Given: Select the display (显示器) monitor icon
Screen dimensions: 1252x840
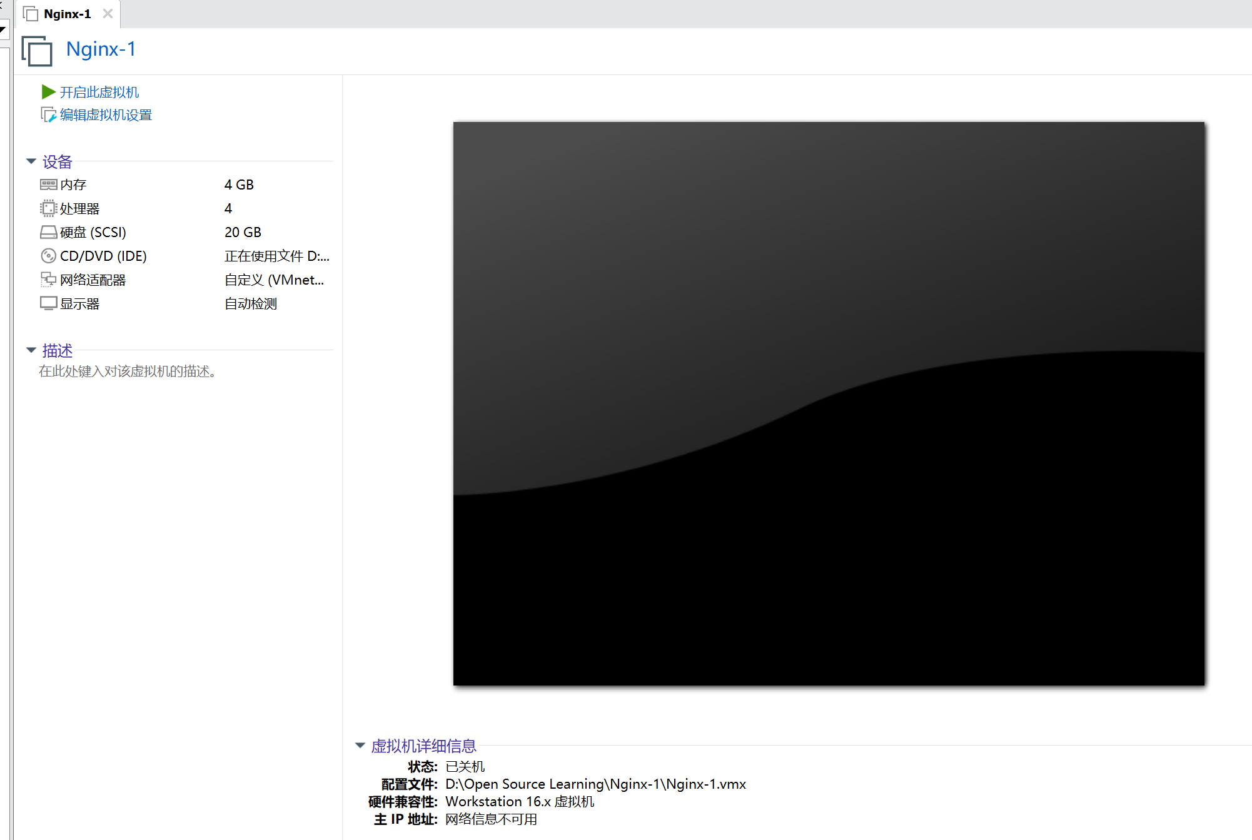Looking at the screenshot, I should coord(48,303).
